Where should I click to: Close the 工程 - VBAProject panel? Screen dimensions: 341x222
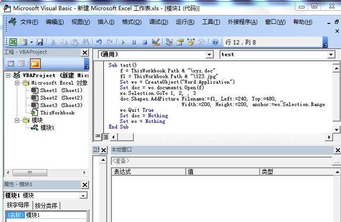coord(85,52)
